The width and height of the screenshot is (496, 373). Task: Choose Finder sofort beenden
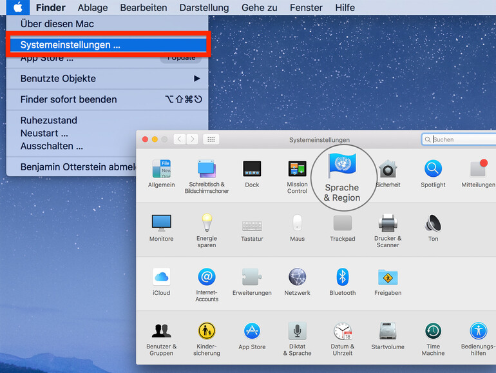coord(108,99)
